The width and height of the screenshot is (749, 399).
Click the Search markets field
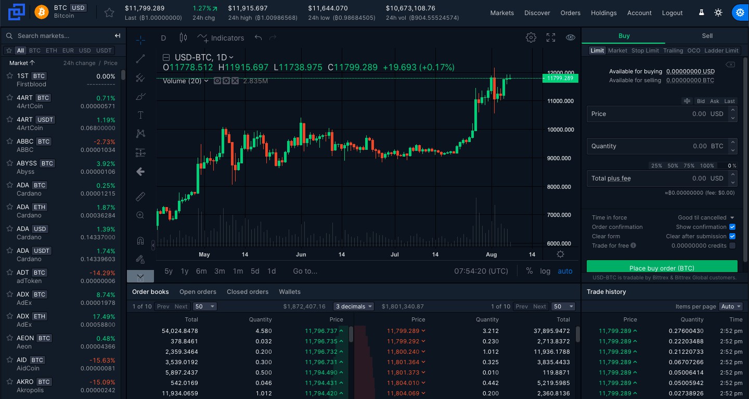click(57, 36)
